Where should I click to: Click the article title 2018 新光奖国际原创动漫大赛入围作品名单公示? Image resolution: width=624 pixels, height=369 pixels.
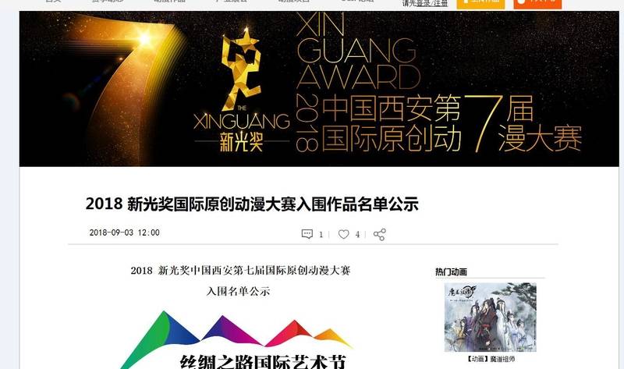(x=252, y=204)
